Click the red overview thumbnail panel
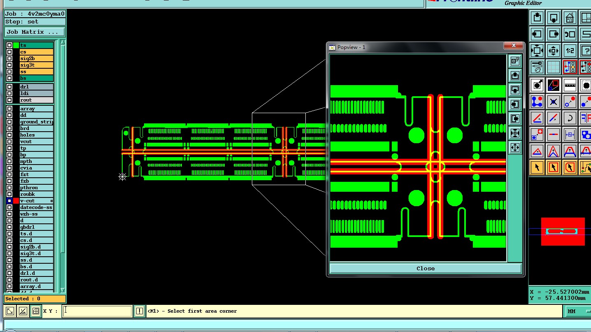Viewport: 591px width, 332px height. tap(563, 232)
